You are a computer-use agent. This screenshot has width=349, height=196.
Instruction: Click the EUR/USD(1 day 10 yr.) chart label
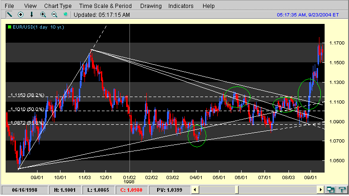38,27
